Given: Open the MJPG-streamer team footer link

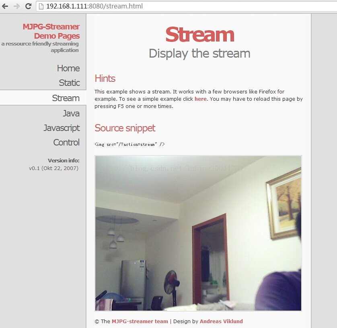Looking at the screenshot, I should click(140, 321).
